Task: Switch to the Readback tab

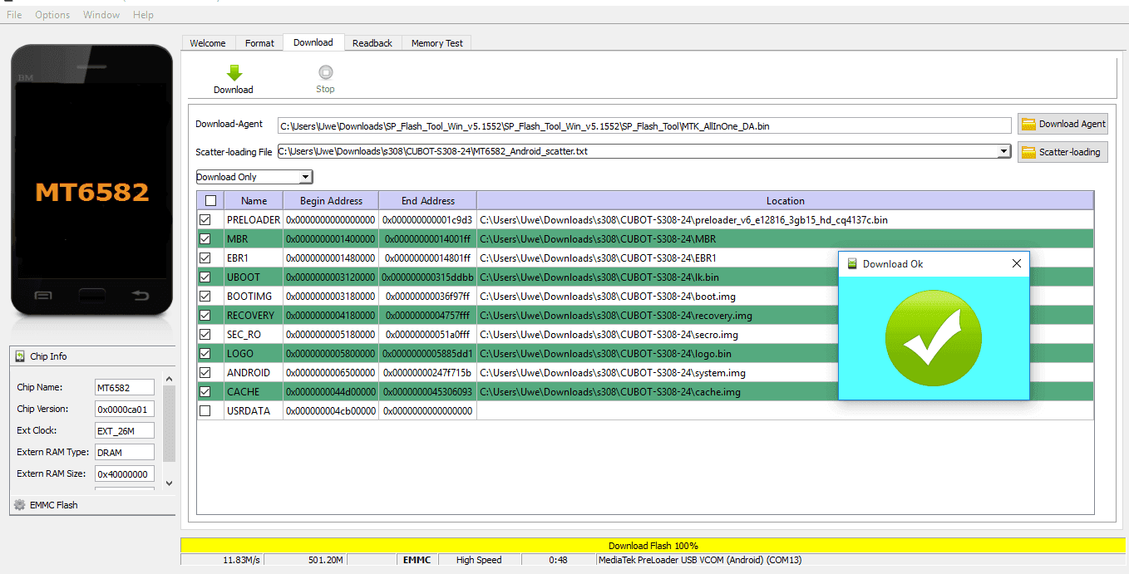Action: (x=372, y=43)
